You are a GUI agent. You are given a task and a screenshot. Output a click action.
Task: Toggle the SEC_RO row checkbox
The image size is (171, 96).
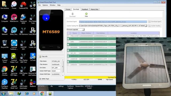(68, 53)
